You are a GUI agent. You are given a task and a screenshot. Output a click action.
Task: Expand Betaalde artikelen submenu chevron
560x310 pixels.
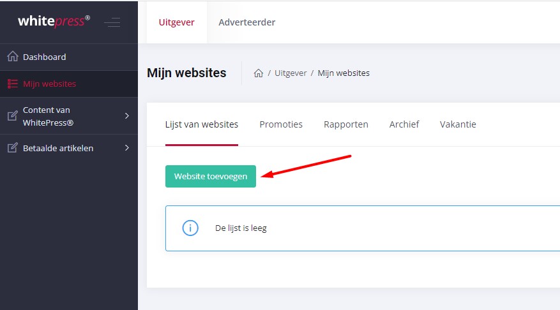127,148
